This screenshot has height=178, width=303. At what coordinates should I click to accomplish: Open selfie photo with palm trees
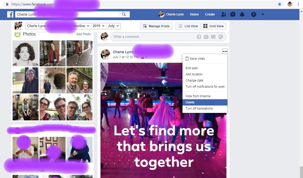click(79, 107)
